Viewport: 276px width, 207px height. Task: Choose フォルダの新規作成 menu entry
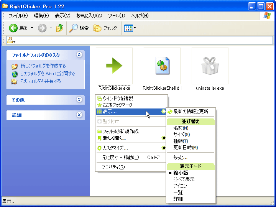click(131, 131)
